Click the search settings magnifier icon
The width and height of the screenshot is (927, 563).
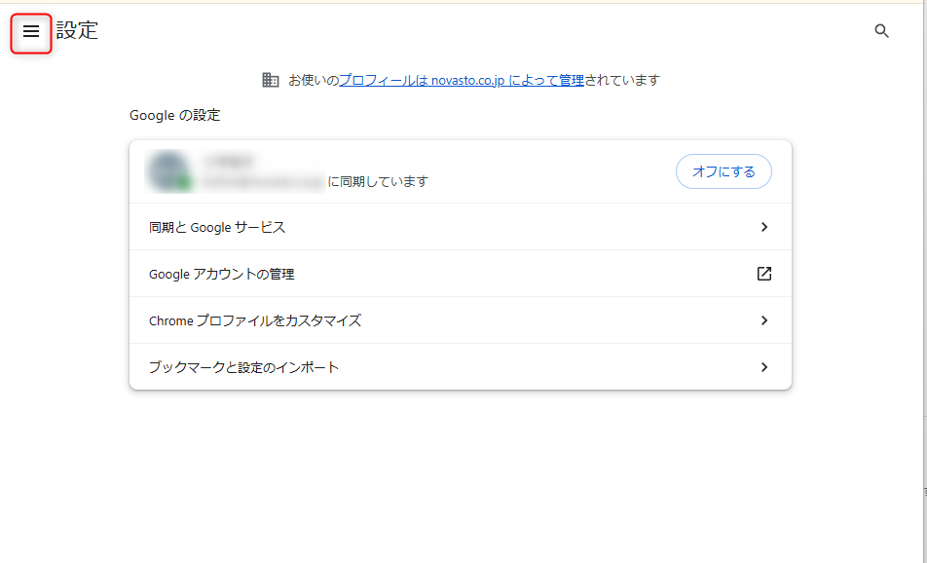881,31
